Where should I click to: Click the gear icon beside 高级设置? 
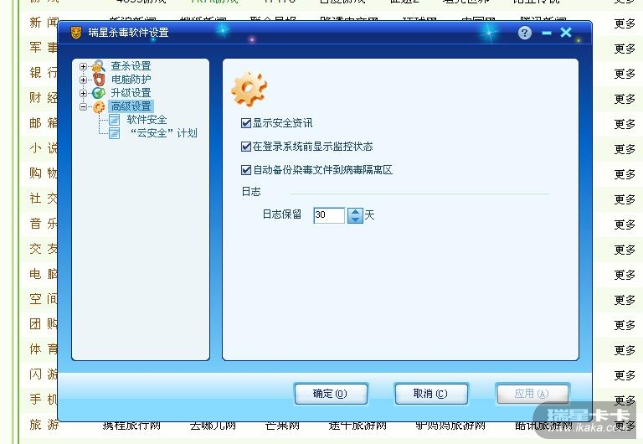click(99, 106)
